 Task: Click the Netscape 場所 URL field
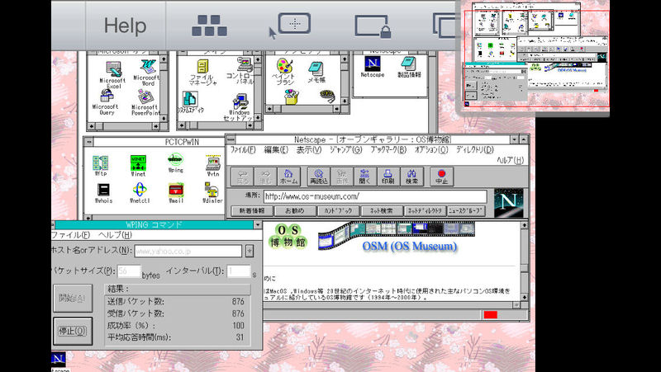coord(375,196)
